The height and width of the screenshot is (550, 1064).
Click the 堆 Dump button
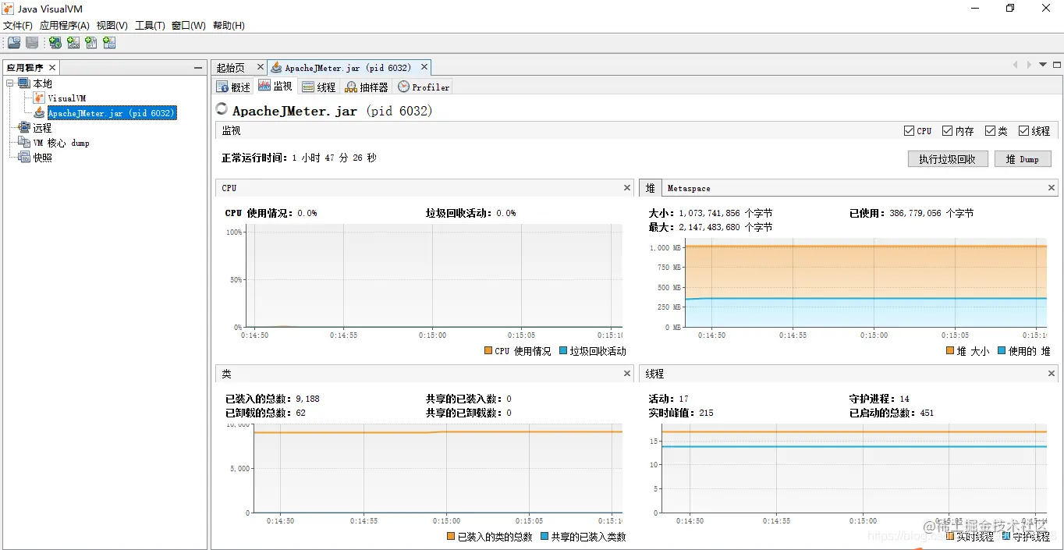1023,159
